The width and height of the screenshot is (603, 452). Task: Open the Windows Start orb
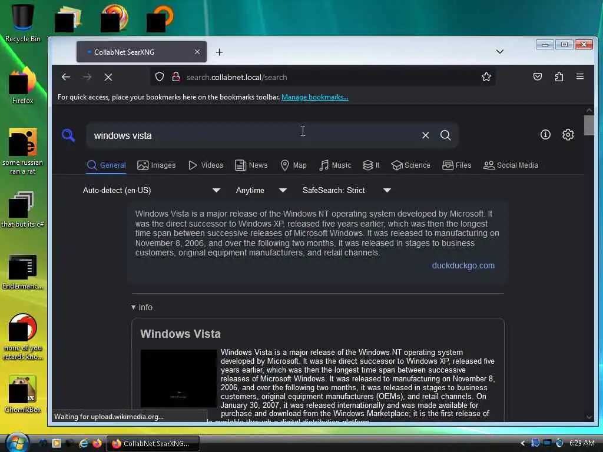pos(17,442)
